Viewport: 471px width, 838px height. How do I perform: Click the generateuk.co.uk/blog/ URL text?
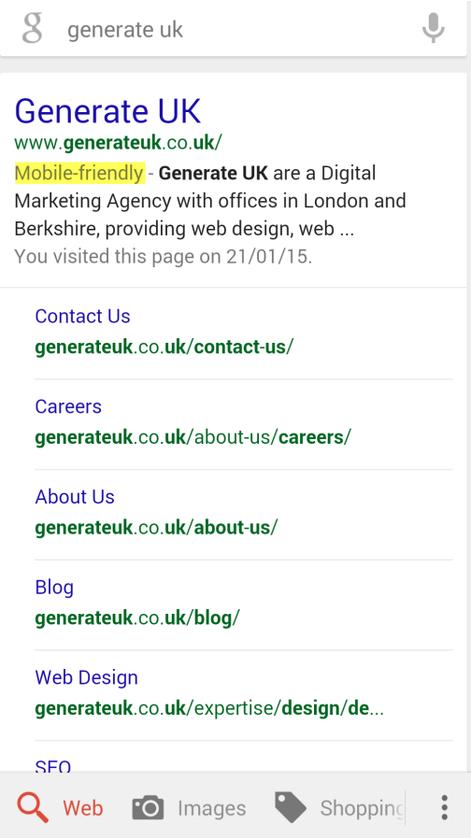137,618
